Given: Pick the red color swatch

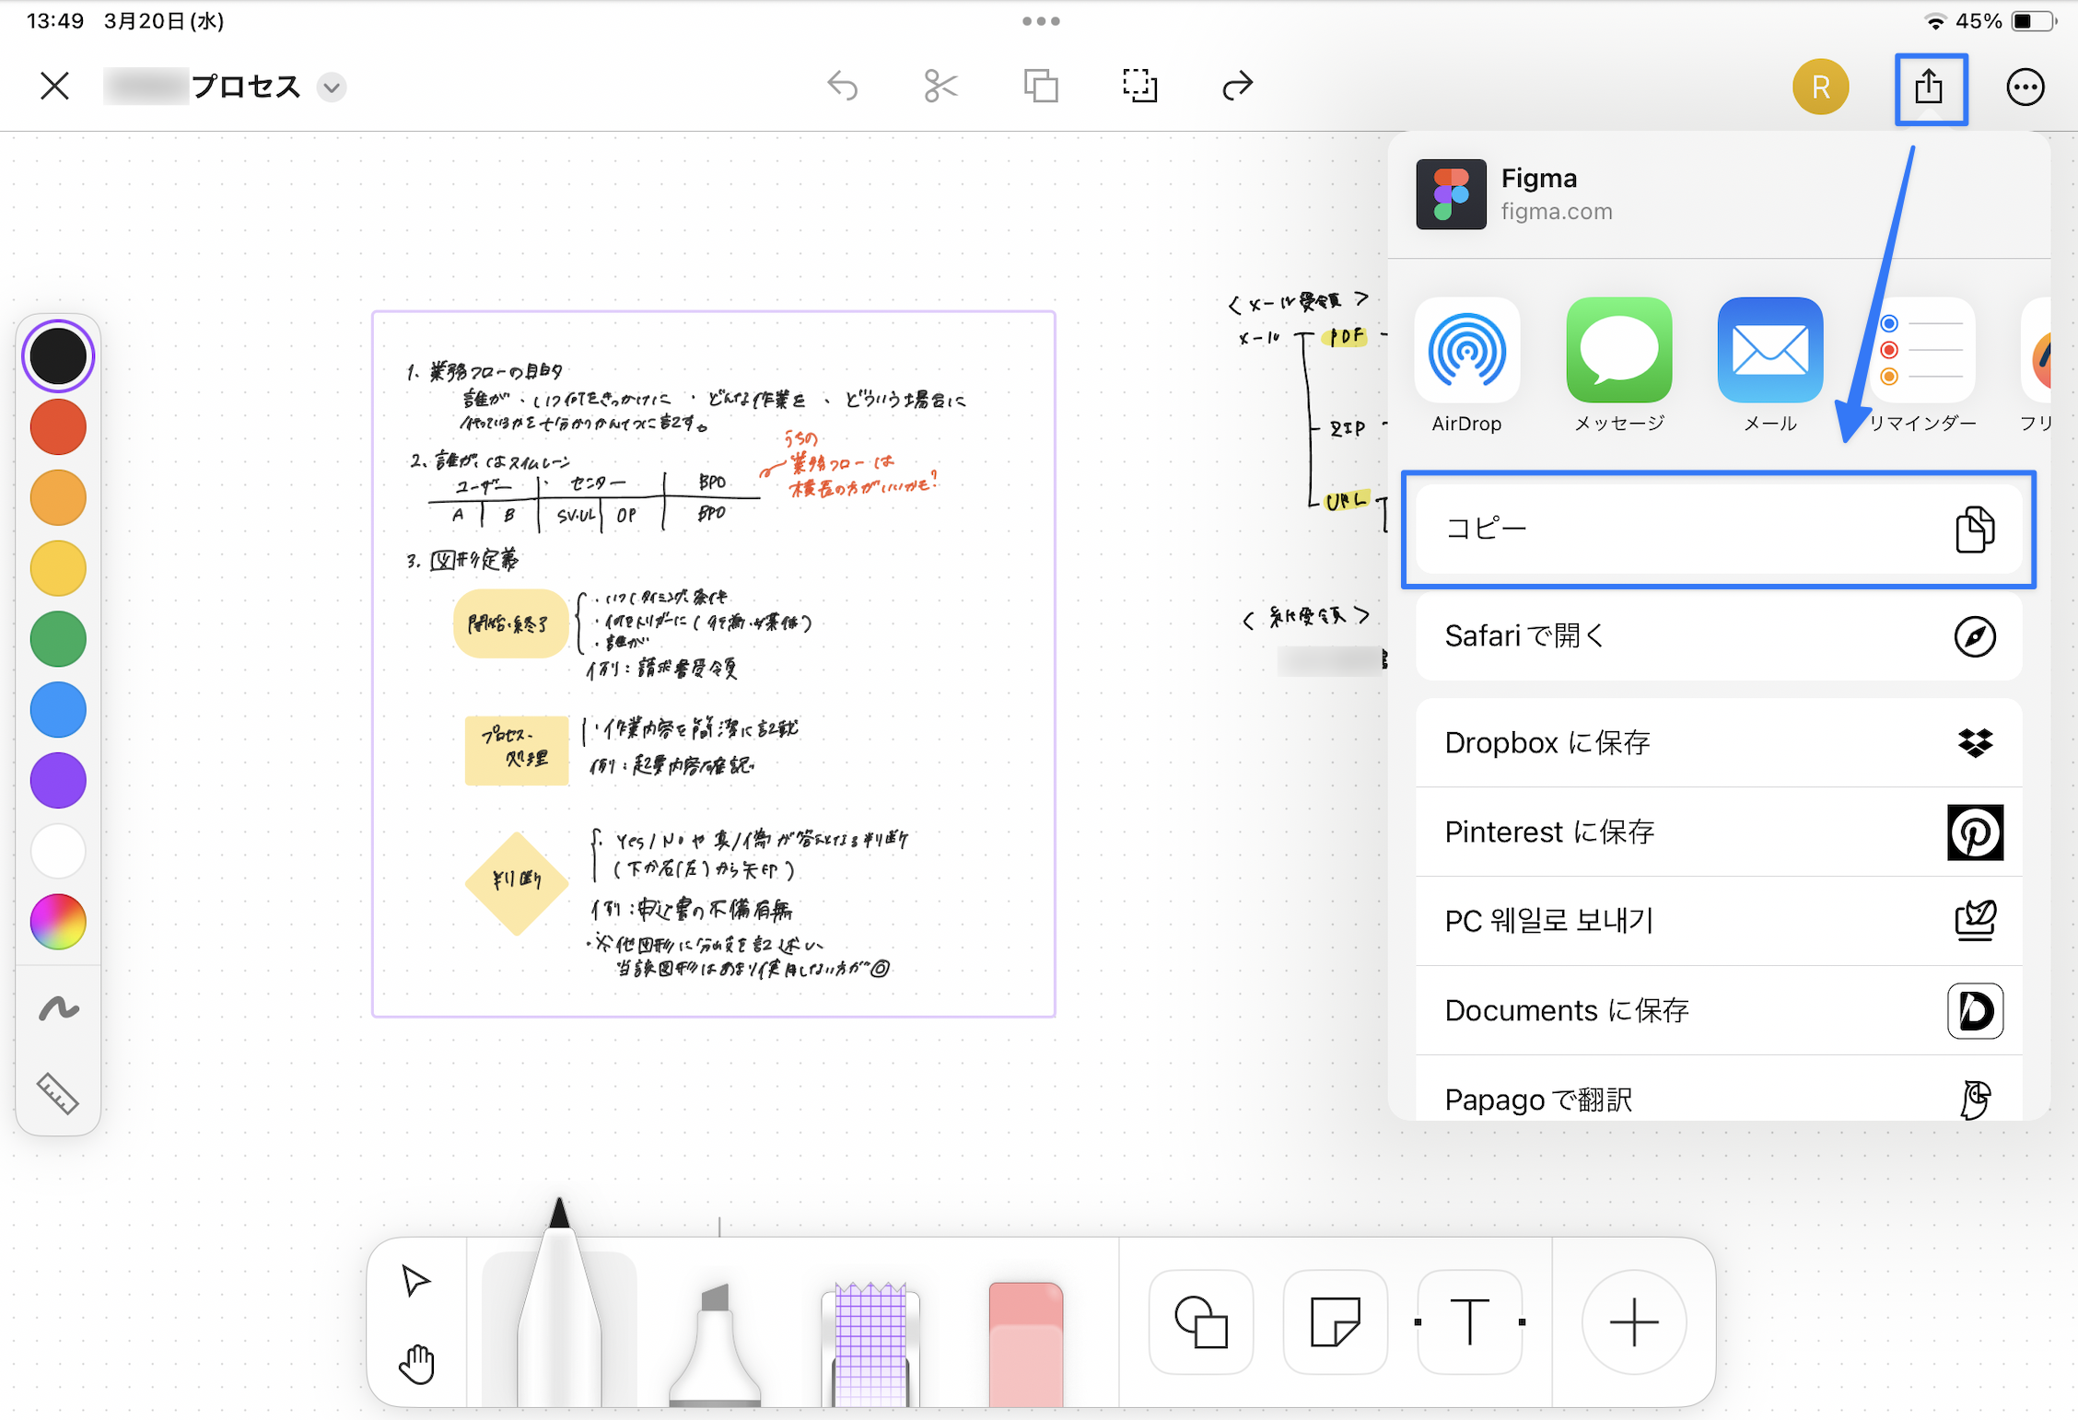Looking at the screenshot, I should (x=58, y=427).
